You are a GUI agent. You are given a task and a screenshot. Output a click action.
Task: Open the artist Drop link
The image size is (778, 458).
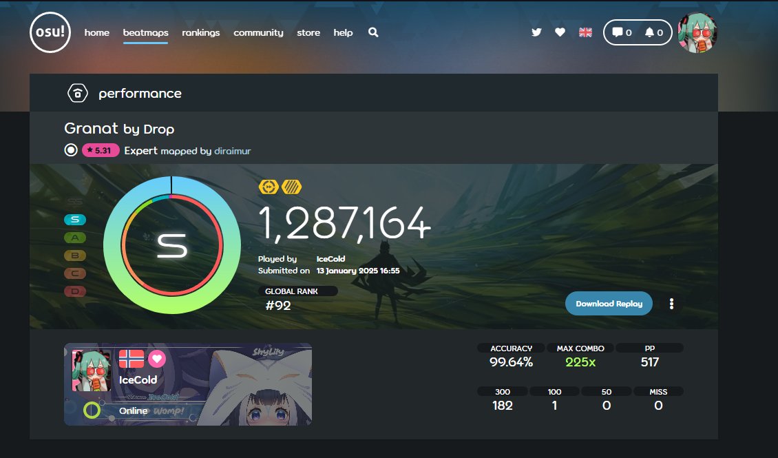pyautogui.click(x=159, y=129)
